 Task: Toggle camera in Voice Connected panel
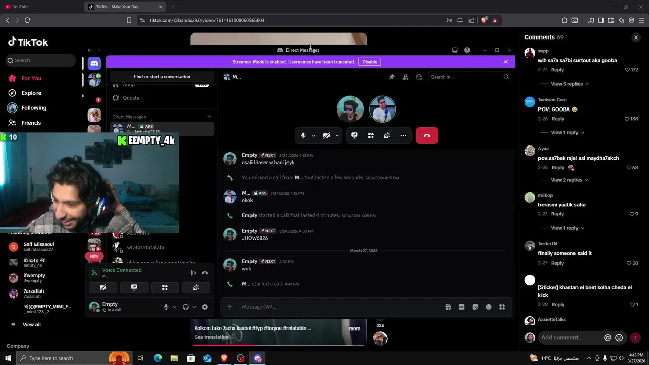(x=103, y=287)
